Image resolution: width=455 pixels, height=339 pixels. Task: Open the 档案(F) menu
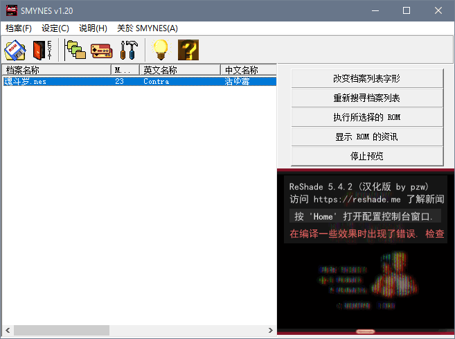click(x=19, y=28)
